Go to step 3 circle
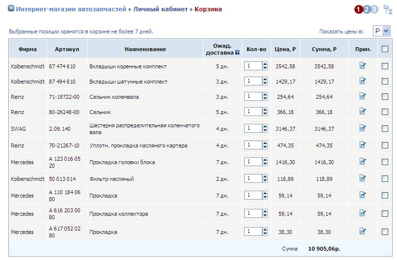 point(375,10)
